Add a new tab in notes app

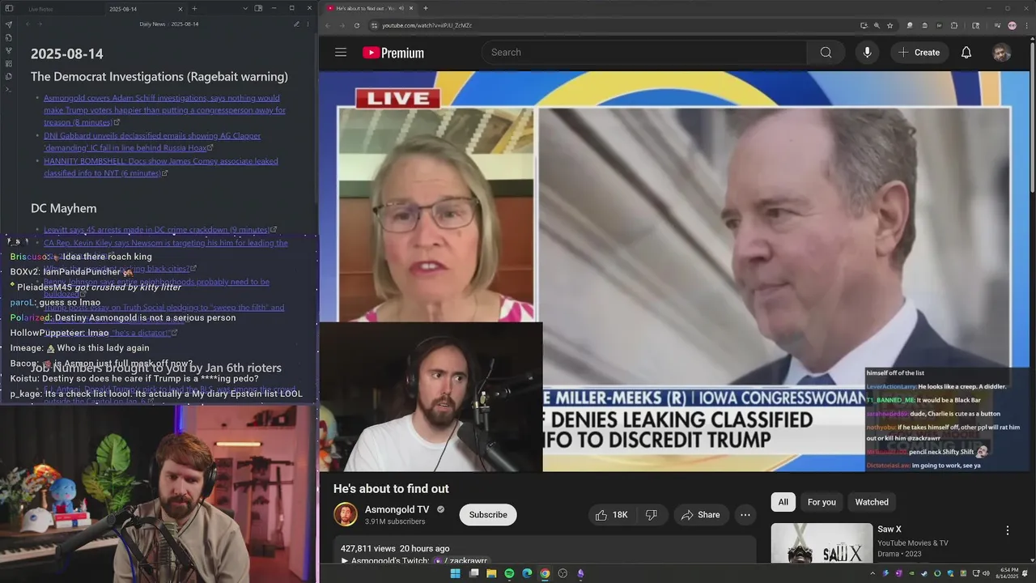(194, 8)
